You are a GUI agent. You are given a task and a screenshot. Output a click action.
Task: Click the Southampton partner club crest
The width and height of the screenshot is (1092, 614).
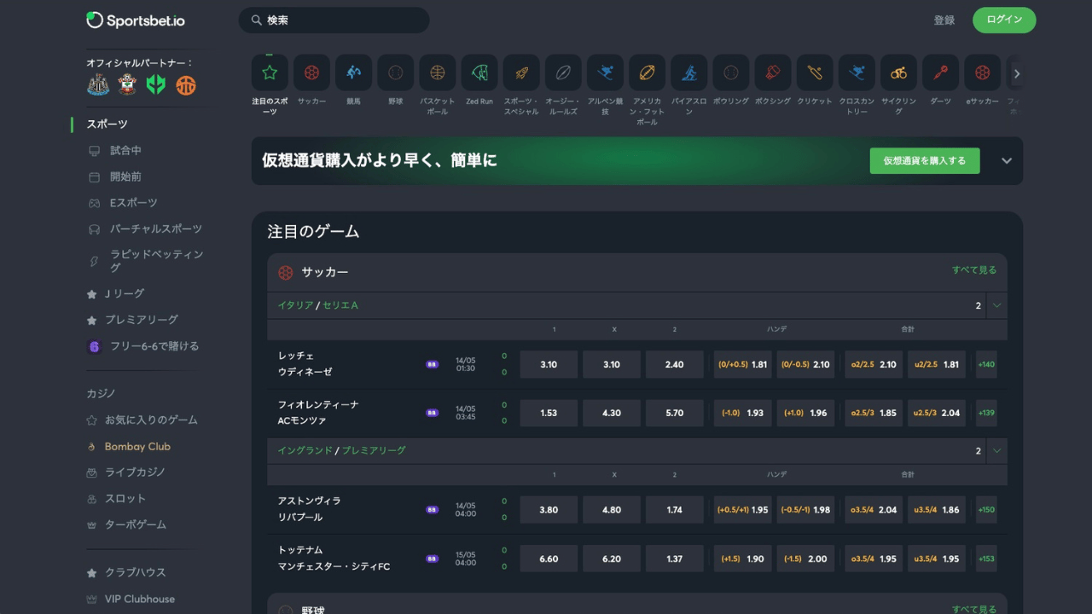pyautogui.click(x=127, y=84)
